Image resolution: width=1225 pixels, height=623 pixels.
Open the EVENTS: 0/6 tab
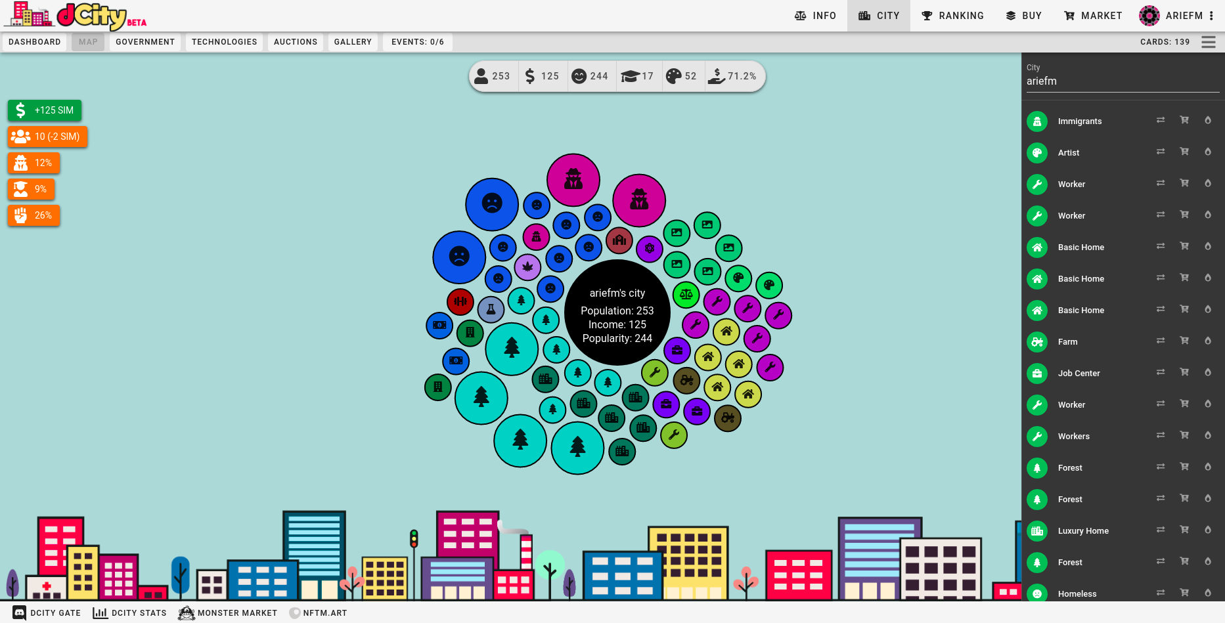pos(418,42)
